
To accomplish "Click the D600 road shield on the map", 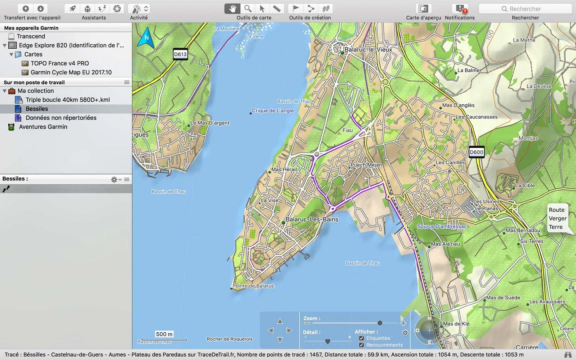I will point(476,152).
